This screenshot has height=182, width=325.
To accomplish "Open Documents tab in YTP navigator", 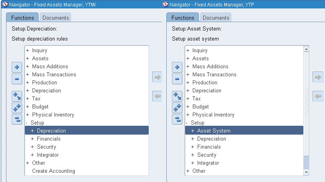I will [216, 18].
